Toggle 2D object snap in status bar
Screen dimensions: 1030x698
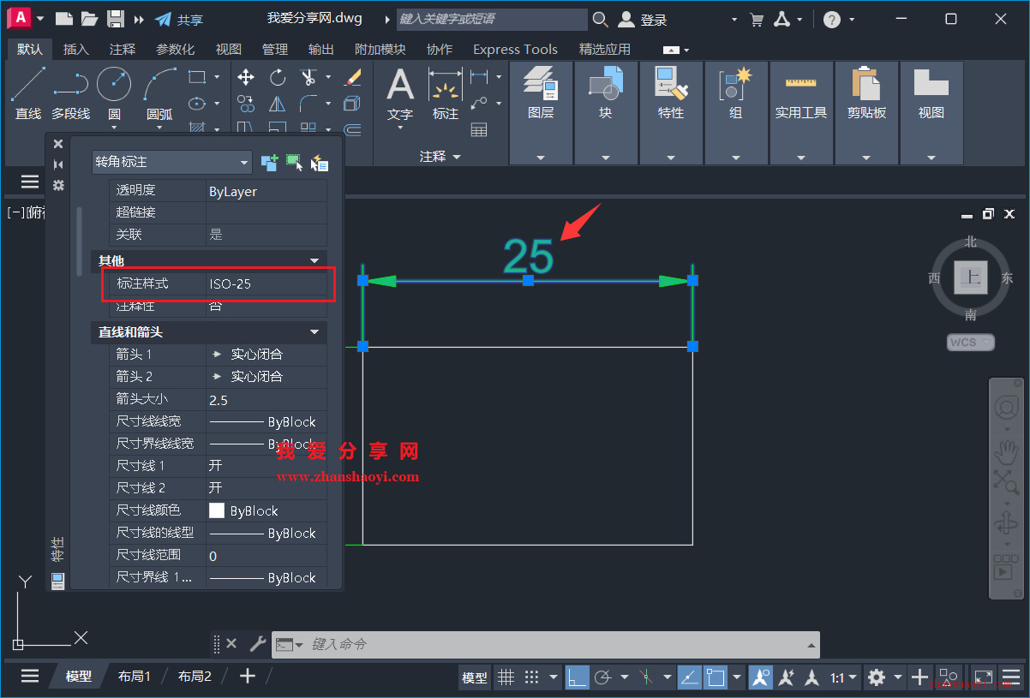715,677
